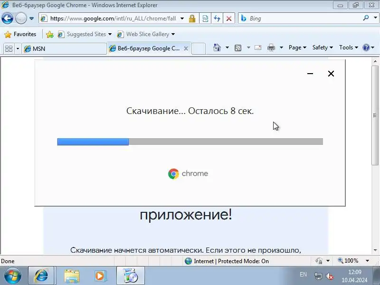Screen dimensions: 380x285
Task: Expand the Print options dropdown arrow
Action: point(281,47)
